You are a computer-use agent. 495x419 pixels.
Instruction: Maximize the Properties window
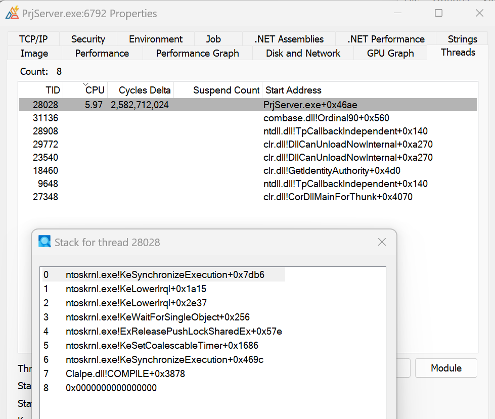[x=438, y=13]
